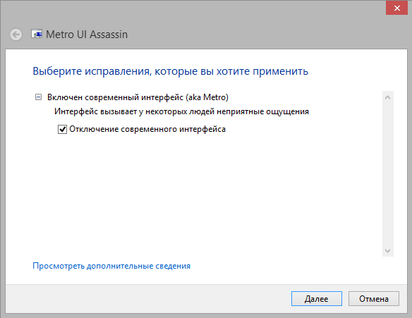Uncheck the "Отключение современного интерфейса" checkbox
The width and height of the screenshot is (412, 318).
(x=62, y=130)
